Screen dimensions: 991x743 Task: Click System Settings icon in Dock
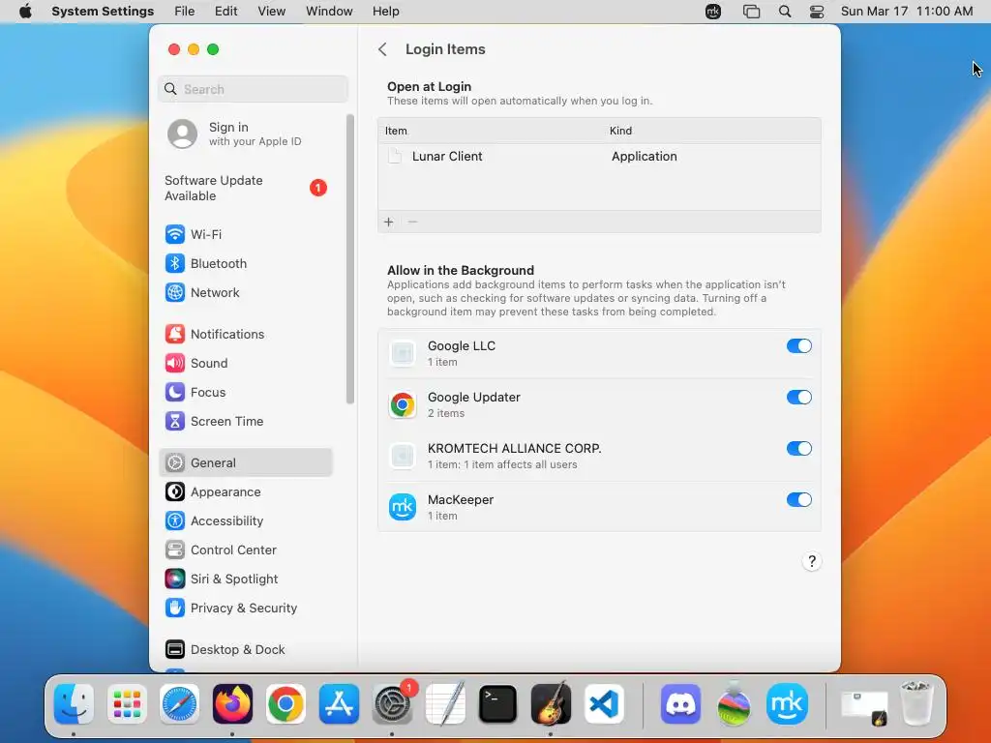tap(392, 703)
